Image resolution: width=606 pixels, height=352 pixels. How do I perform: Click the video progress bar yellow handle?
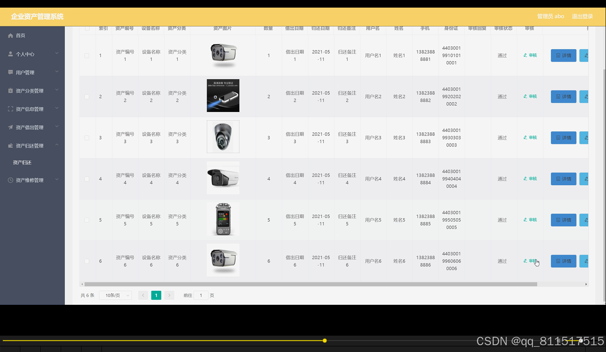[x=325, y=341]
